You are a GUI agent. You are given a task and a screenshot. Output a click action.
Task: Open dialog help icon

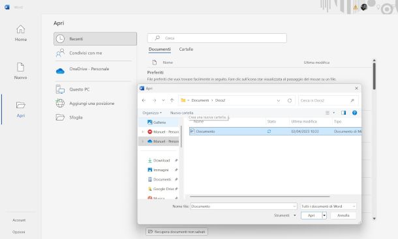click(354, 113)
